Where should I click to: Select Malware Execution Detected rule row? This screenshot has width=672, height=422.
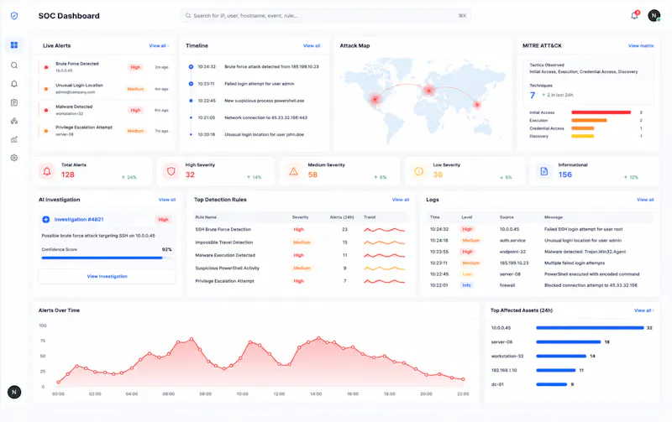tap(301, 256)
